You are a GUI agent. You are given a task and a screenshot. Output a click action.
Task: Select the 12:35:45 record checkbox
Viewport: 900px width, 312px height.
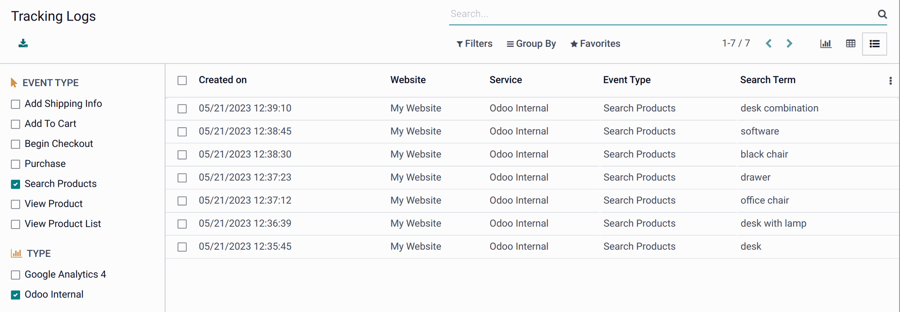tap(182, 247)
